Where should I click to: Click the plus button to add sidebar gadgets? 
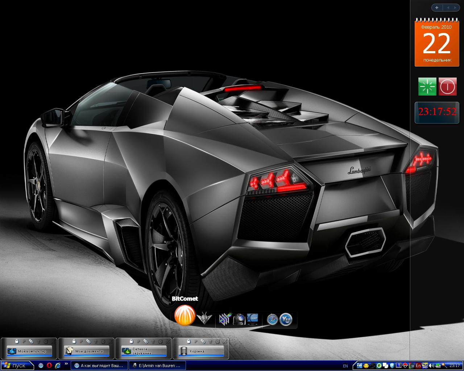pyautogui.click(x=437, y=7)
